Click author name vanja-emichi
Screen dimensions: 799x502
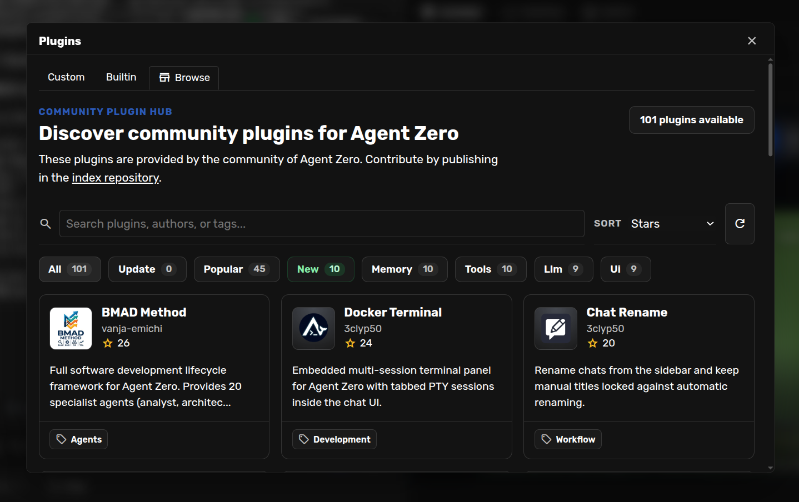[132, 329]
